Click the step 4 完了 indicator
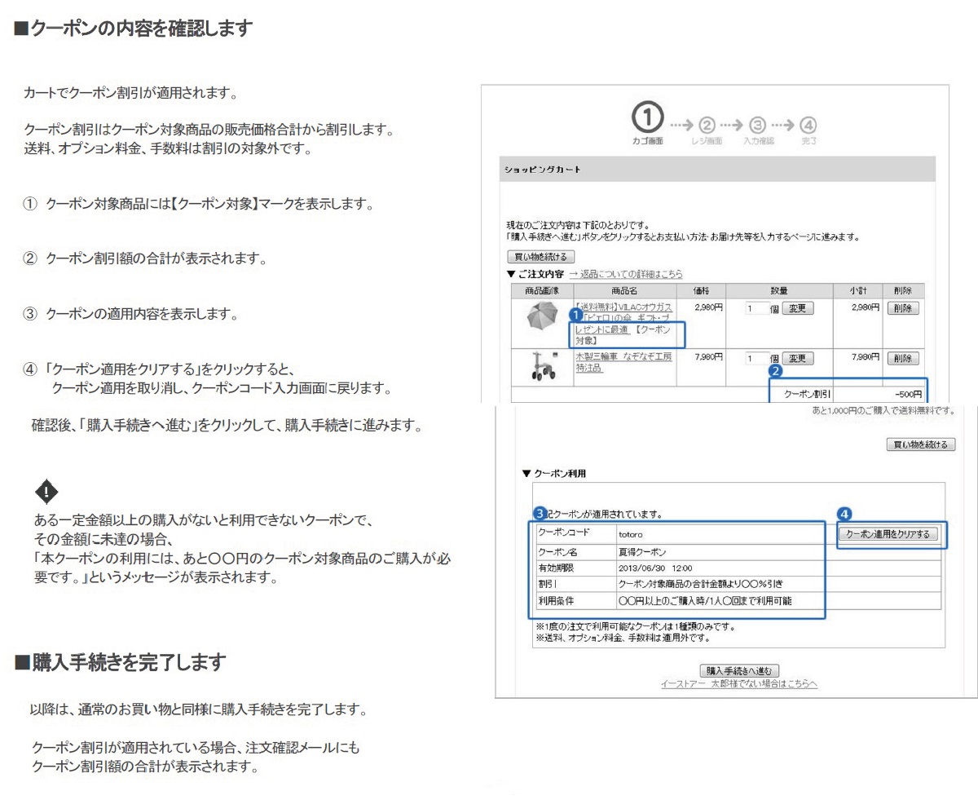 pos(808,130)
